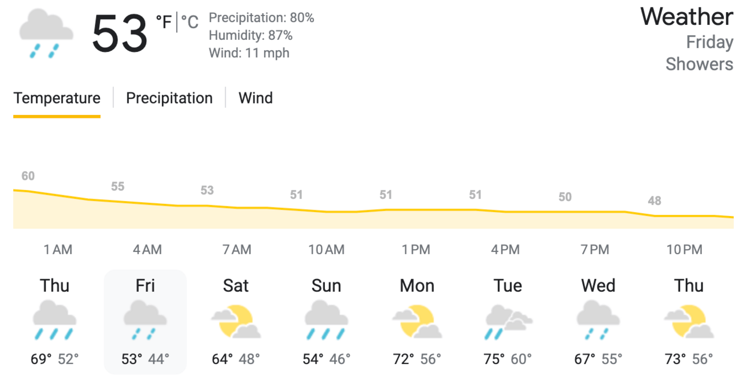Click the 48 degree graph label
747x390 pixels.
(x=654, y=201)
